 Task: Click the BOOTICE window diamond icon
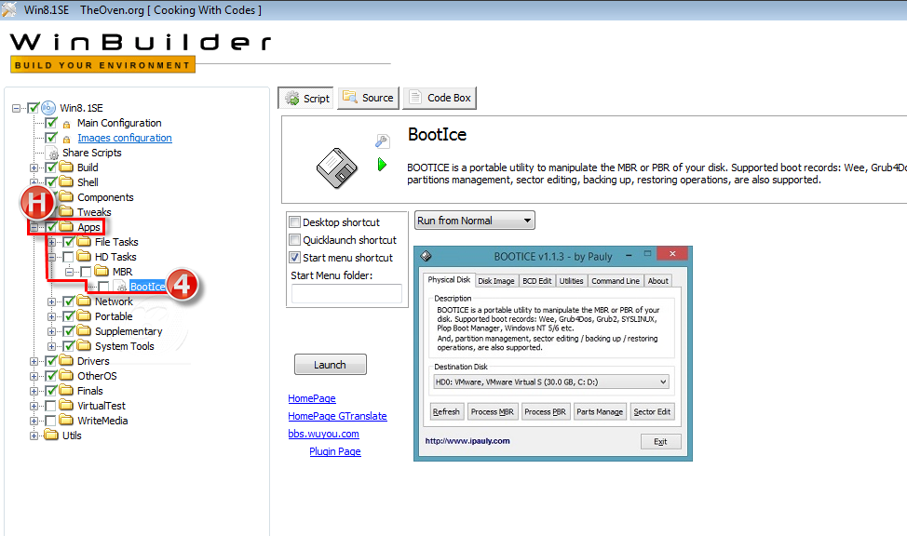click(426, 256)
